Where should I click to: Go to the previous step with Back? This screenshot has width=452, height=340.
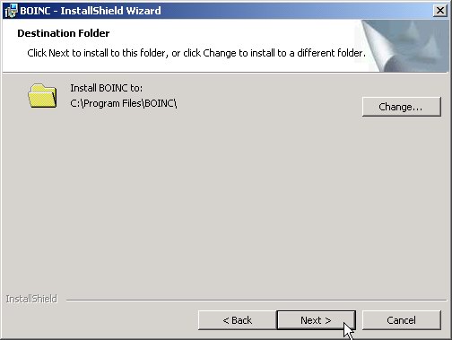point(238,320)
